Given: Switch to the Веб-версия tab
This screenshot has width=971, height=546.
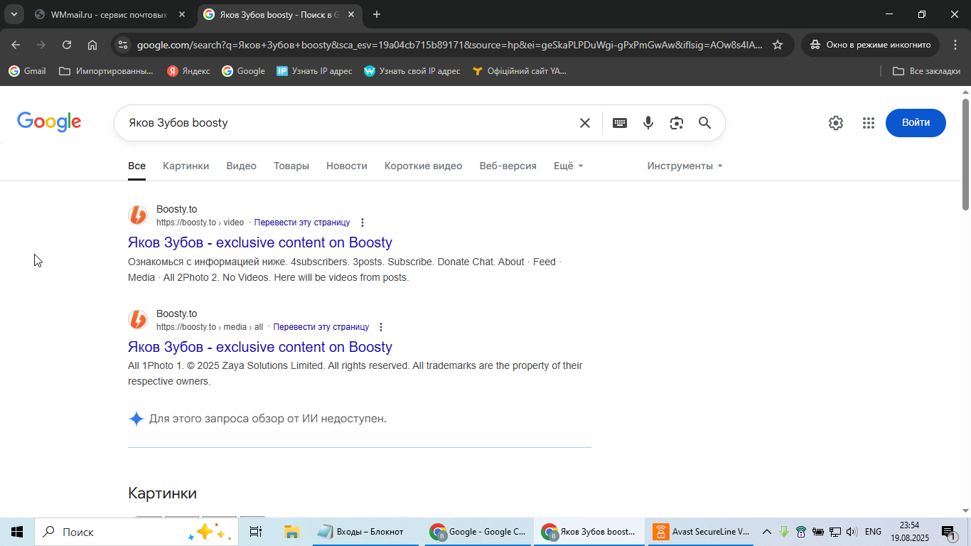Looking at the screenshot, I should 508,166.
